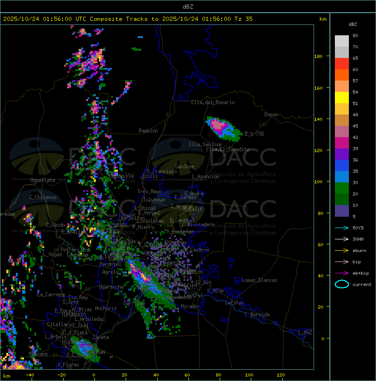Screen dimensions: 376x381
Task: Click the 'Tz 35' value in header
Action: (244, 19)
